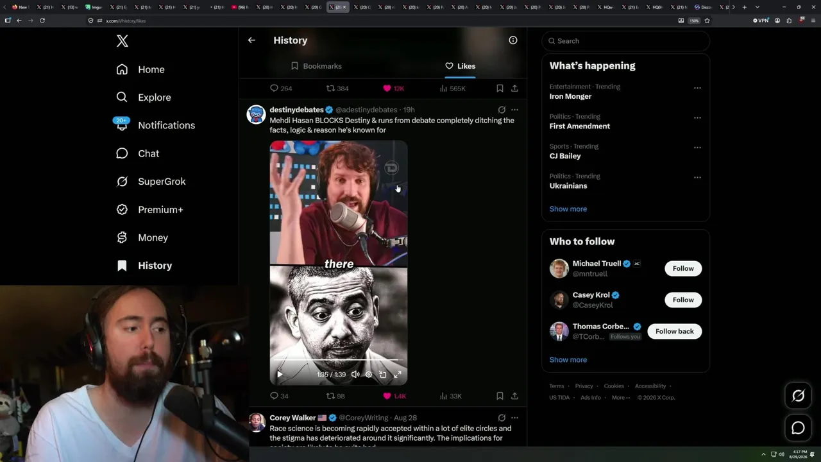Open Grok actions on Corey Walker's post
Viewport: 821px width, 462px height.
click(502, 418)
